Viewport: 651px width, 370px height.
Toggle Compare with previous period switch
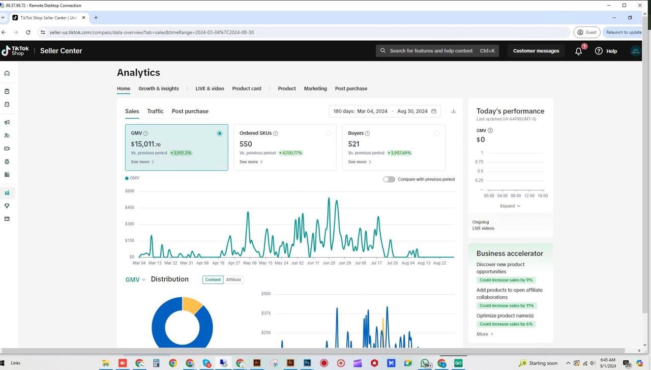pyautogui.click(x=389, y=179)
